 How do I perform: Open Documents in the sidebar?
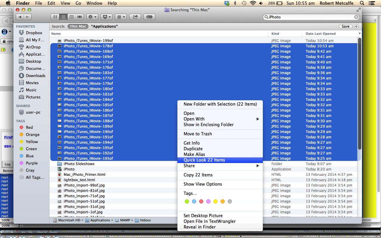32,68
